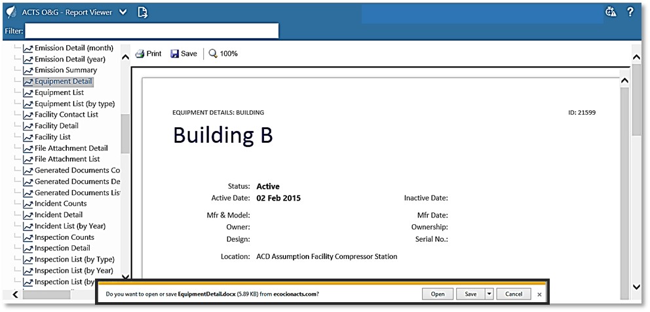Open the Equipment List (by type) report

75,104
